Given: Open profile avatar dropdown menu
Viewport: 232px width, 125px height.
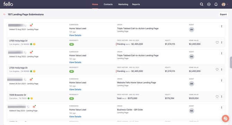Looking at the screenshot, I should click(225, 4).
